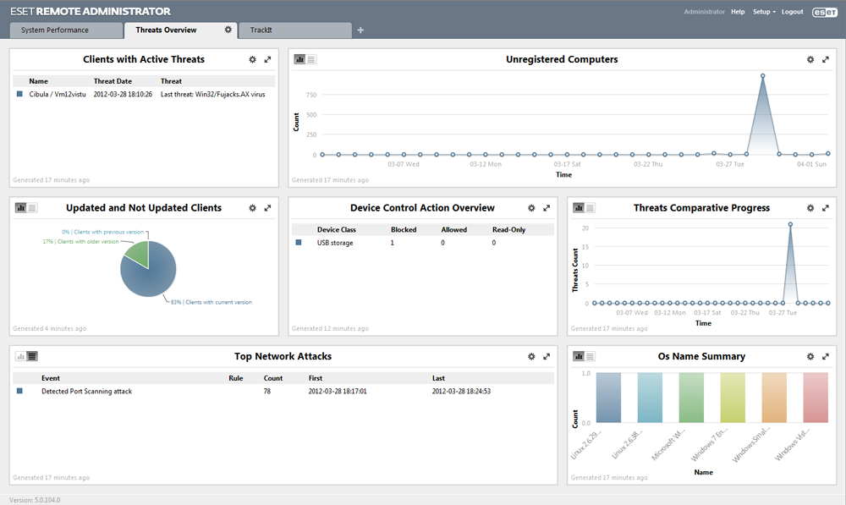
Task: Sort network attacks by Count column
Action: pyautogui.click(x=273, y=378)
